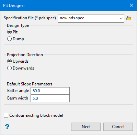Enable Contour existing block model checkbox
Viewport: 137px width, 135px height.
6,115
